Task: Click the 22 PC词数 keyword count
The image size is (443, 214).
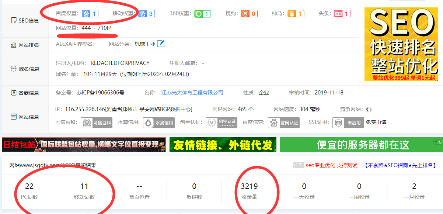Action: point(29,186)
